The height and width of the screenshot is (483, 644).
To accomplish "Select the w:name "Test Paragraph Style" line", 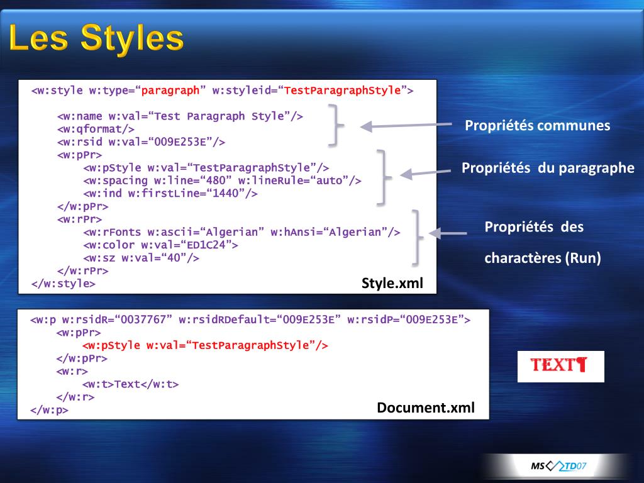I will click(180, 116).
